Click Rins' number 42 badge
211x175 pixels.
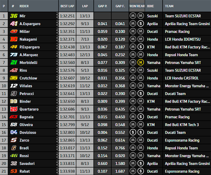point(14,70)
